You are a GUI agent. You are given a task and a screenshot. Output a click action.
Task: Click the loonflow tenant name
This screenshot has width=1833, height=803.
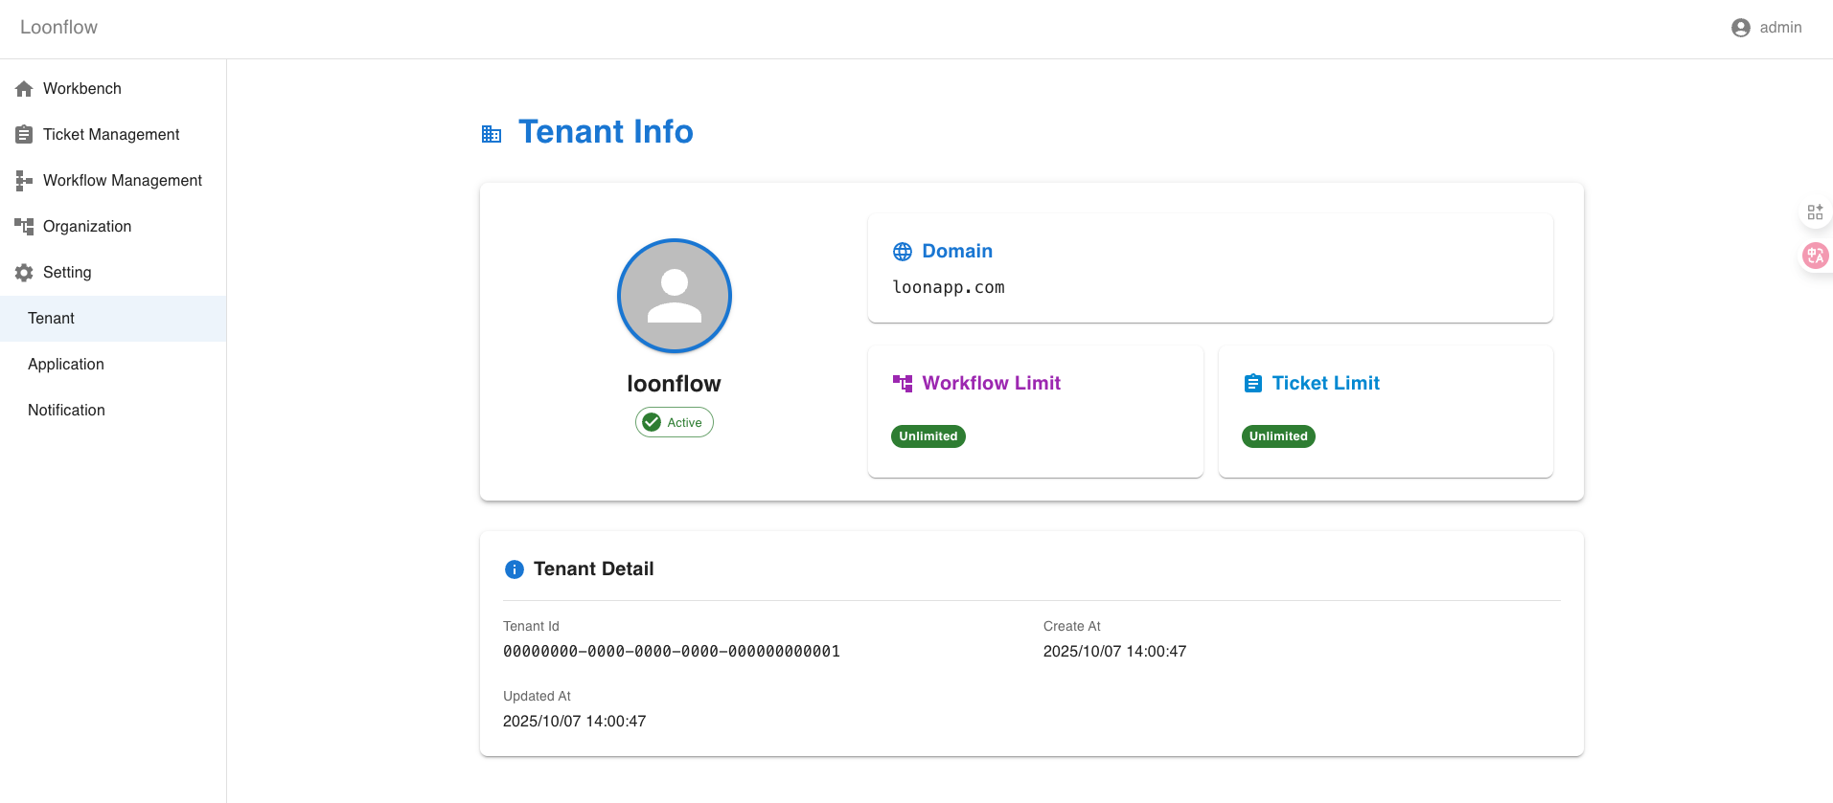pyautogui.click(x=675, y=384)
